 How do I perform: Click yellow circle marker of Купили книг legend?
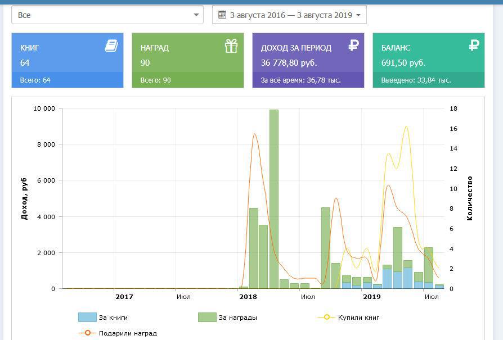pos(327,318)
